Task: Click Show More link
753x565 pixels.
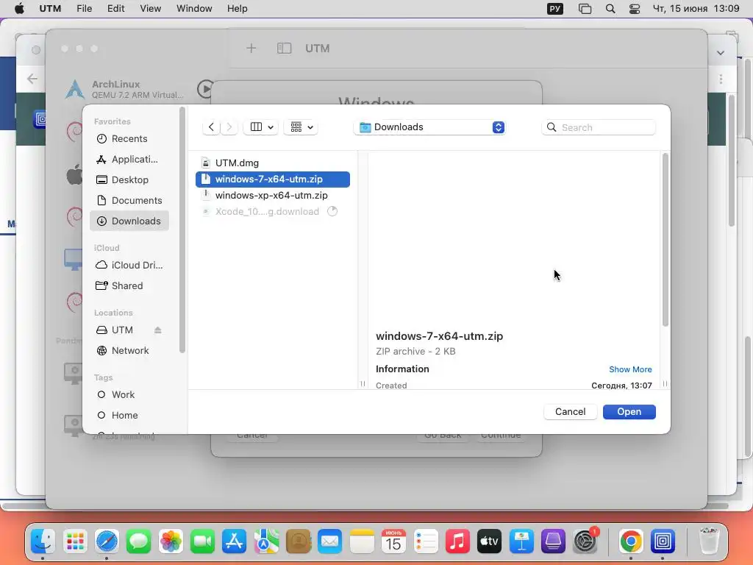Action: (630, 369)
